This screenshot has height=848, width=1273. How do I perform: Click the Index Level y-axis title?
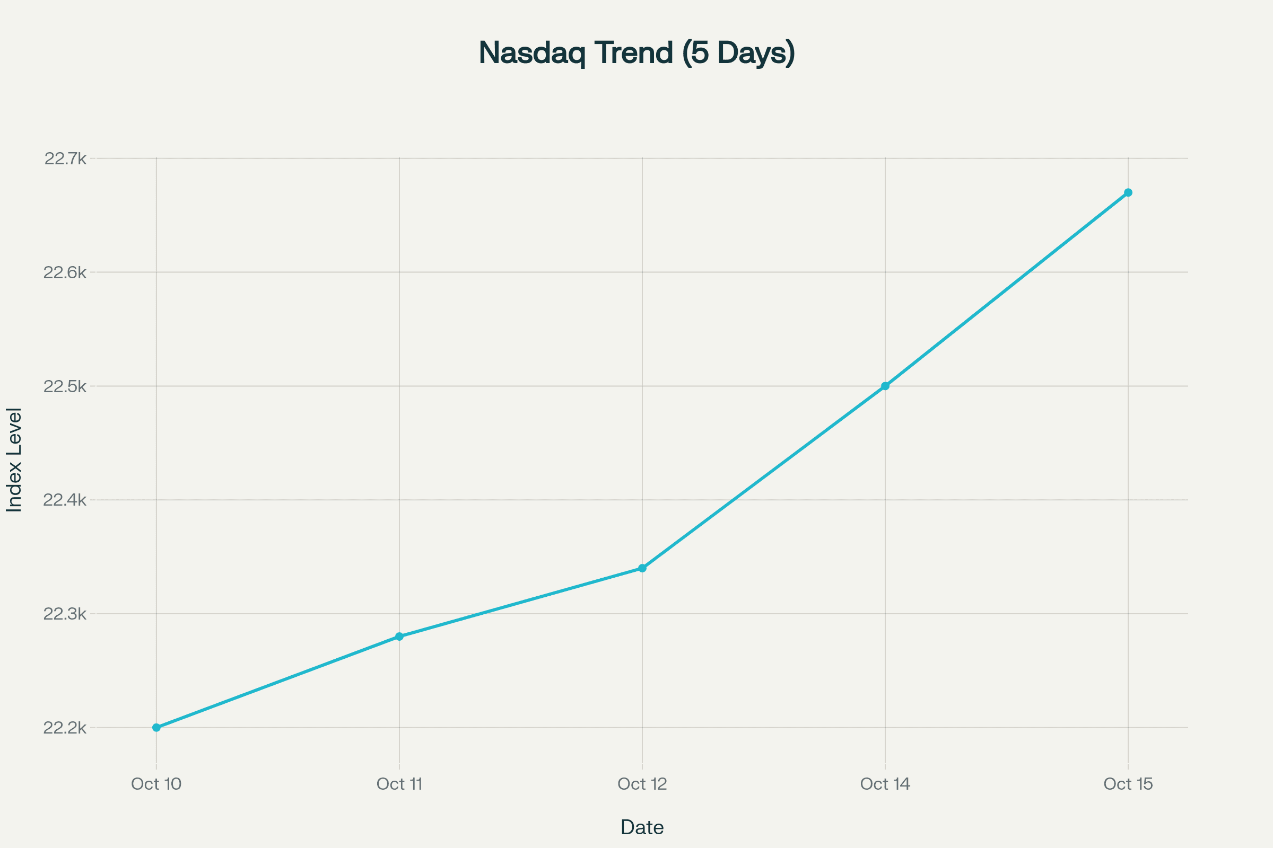click(14, 460)
